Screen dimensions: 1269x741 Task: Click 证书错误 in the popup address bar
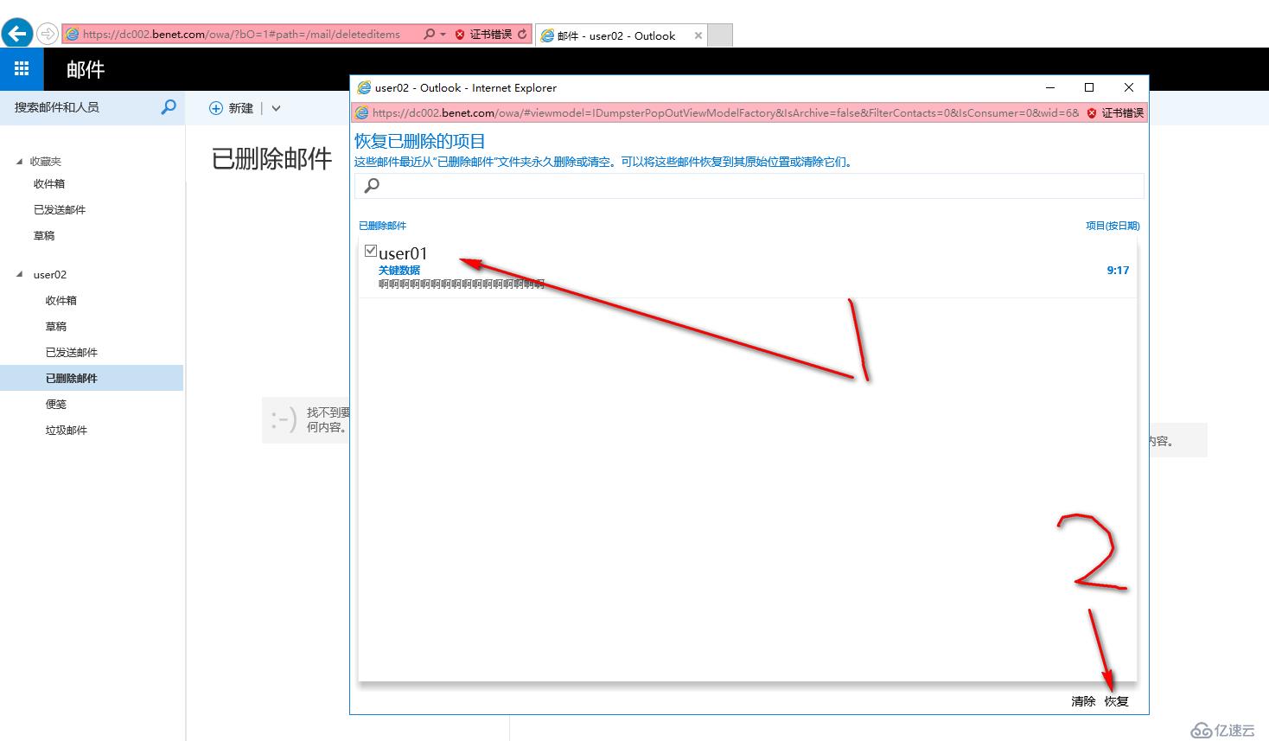point(1122,113)
